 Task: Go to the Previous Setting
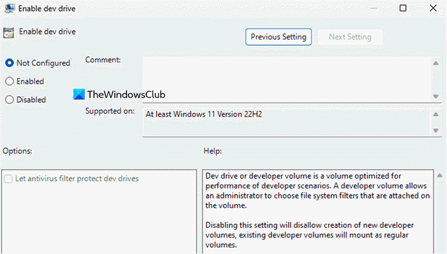click(x=278, y=37)
